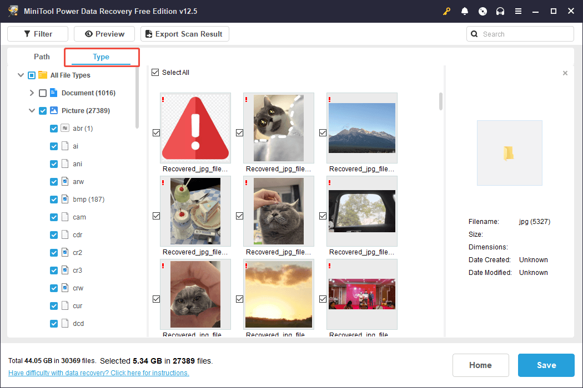Switch to the Path tab
The image size is (583, 388).
tap(42, 57)
